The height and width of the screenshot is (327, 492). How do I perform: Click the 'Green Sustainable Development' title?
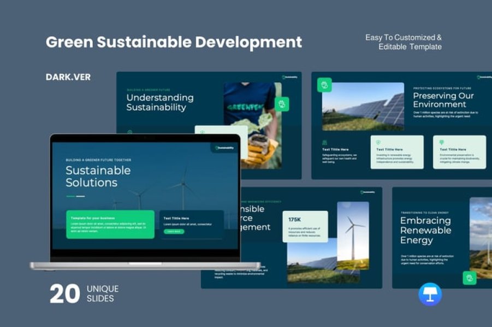[174, 42]
